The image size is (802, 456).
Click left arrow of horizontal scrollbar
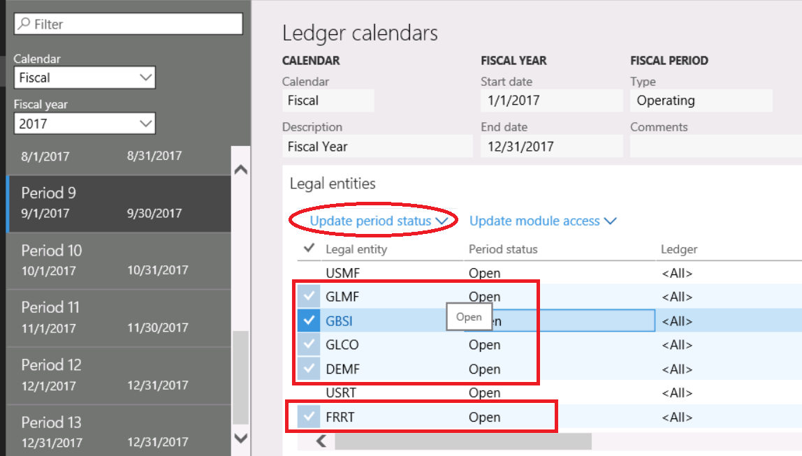[322, 441]
